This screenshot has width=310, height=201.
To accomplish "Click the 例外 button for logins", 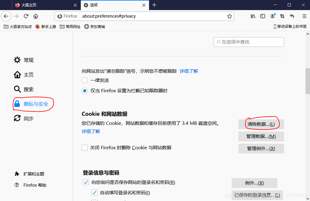I will point(255,183).
